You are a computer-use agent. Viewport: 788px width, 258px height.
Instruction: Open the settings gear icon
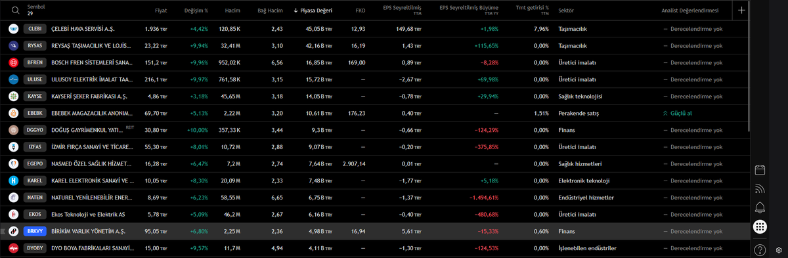tap(779, 250)
